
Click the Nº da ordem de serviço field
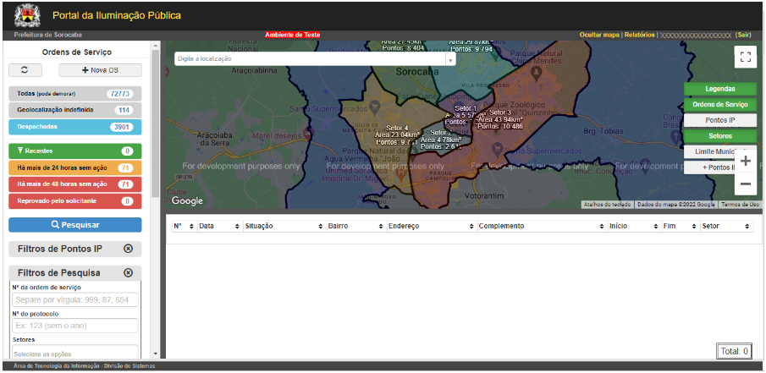point(75,299)
